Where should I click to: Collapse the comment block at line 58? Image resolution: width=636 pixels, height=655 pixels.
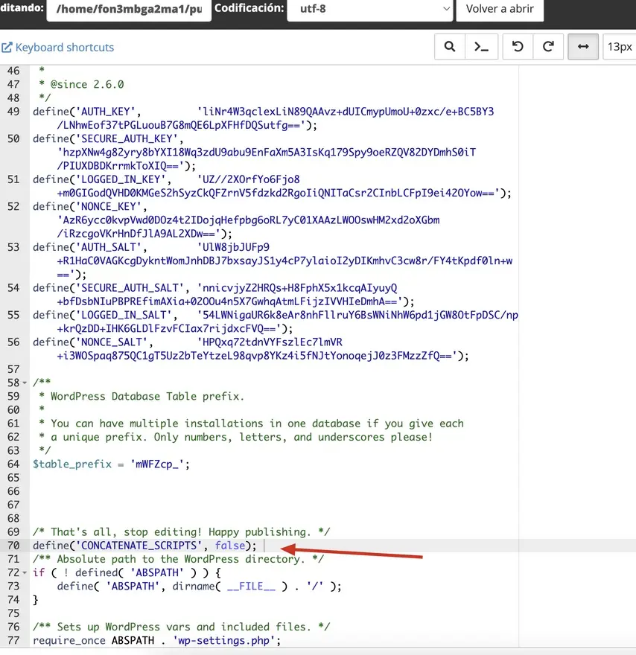point(25,383)
